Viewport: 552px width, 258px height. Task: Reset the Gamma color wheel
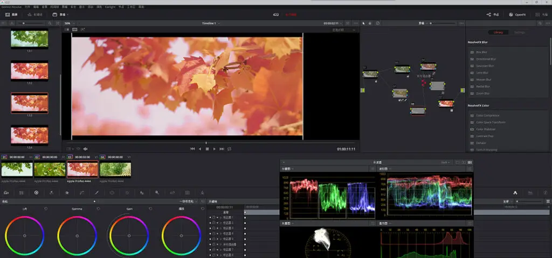coord(99,209)
